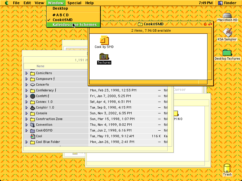Click the 7:49 PM clock
The width and height of the screenshot is (242, 181).
206,3
